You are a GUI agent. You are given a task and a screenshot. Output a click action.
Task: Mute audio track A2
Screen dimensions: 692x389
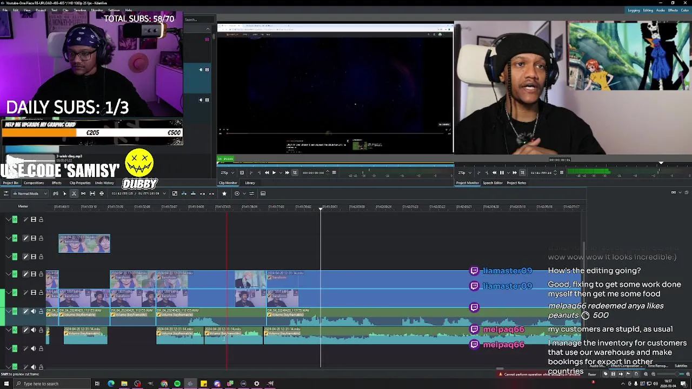[33, 329]
